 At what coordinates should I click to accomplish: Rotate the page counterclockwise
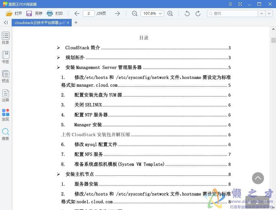point(187,13)
